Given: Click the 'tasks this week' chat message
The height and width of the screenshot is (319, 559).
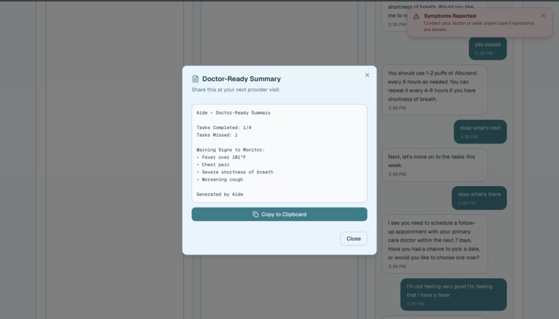Looking at the screenshot, I should [x=435, y=165].
